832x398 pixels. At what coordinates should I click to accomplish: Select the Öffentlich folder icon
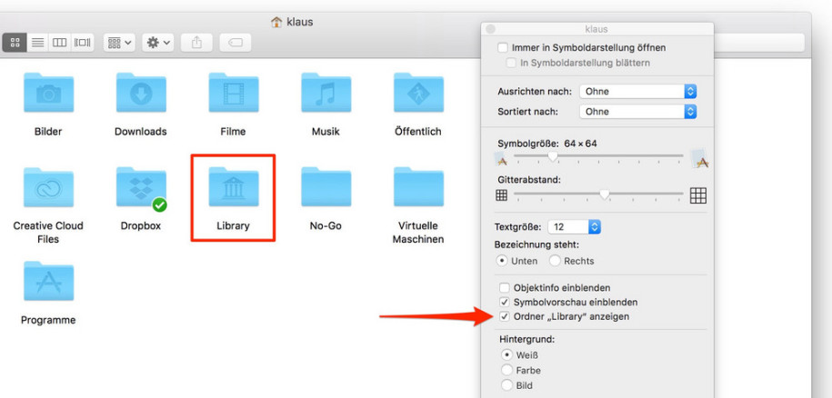pyautogui.click(x=418, y=93)
